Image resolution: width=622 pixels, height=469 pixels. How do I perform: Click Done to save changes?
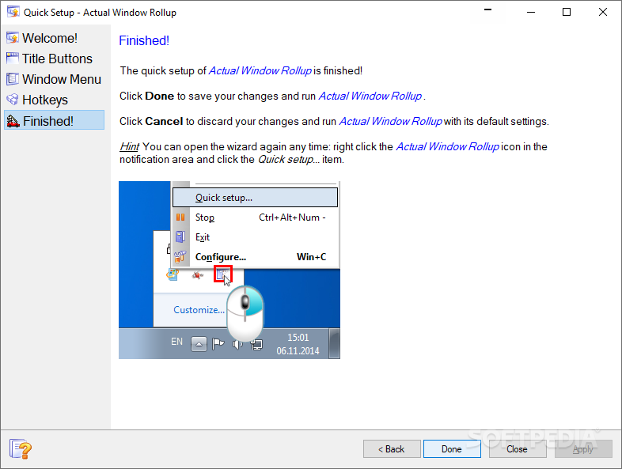click(452, 448)
